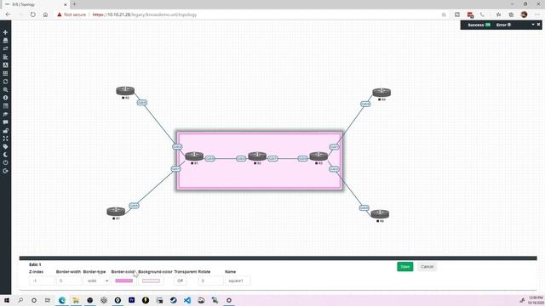545x306 pixels.
Task: Toggle fullscreen using the arrows icon
Action: (5, 139)
